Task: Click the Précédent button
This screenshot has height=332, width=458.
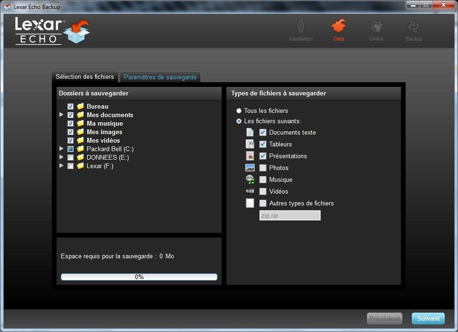Action: (x=384, y=318)
